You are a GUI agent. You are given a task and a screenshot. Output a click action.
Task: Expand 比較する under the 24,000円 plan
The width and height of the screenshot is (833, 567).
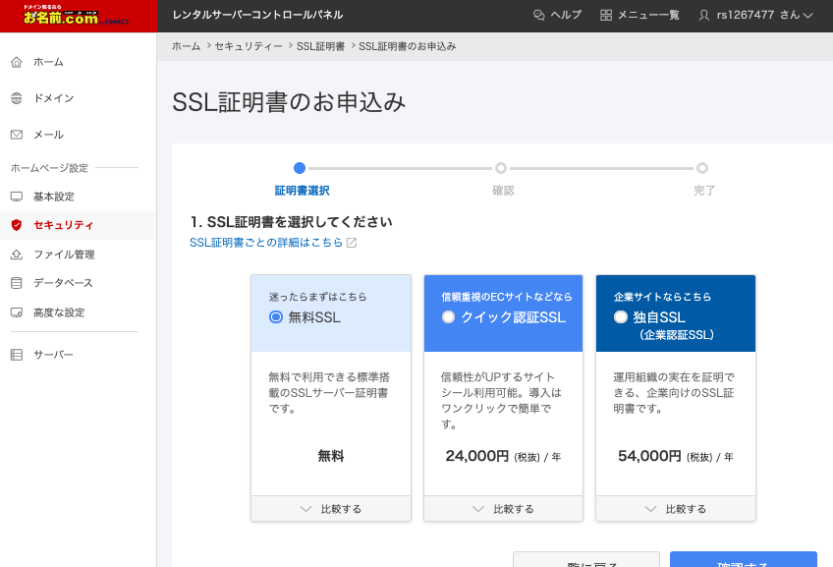[503, 509]
